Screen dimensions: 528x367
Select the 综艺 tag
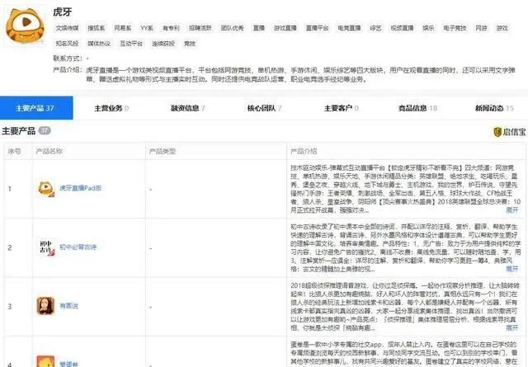point(375,28)
